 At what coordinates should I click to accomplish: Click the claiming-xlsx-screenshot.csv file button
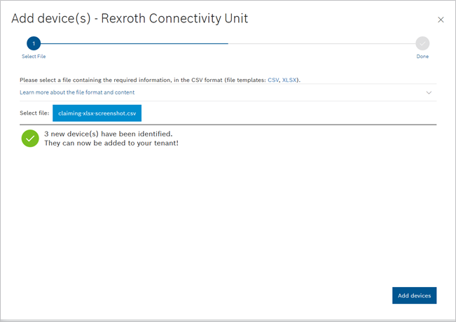97,113
